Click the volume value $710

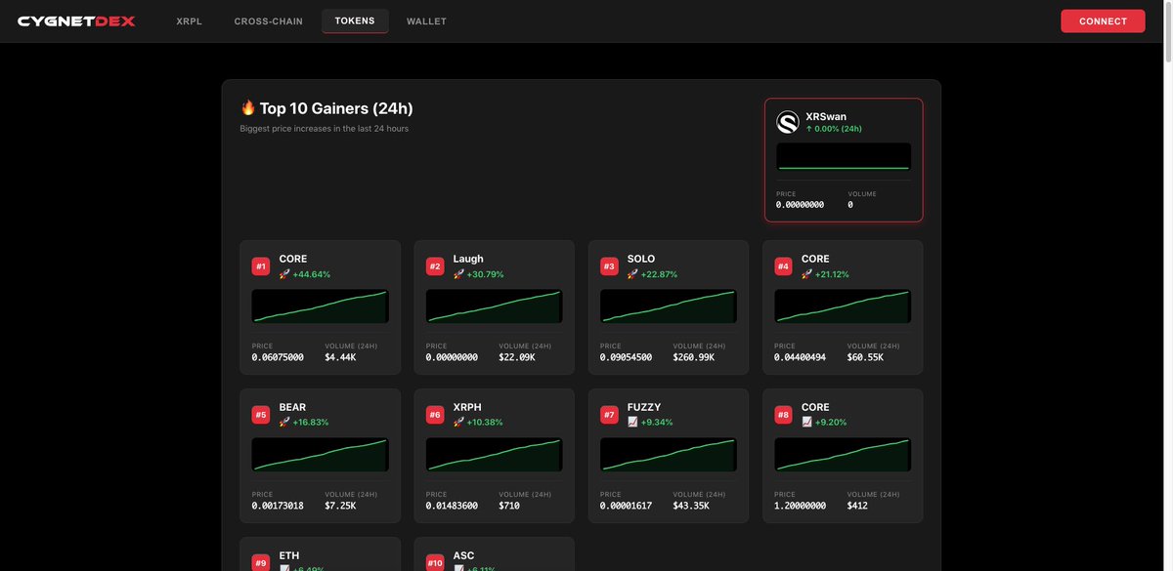point(509,506)
